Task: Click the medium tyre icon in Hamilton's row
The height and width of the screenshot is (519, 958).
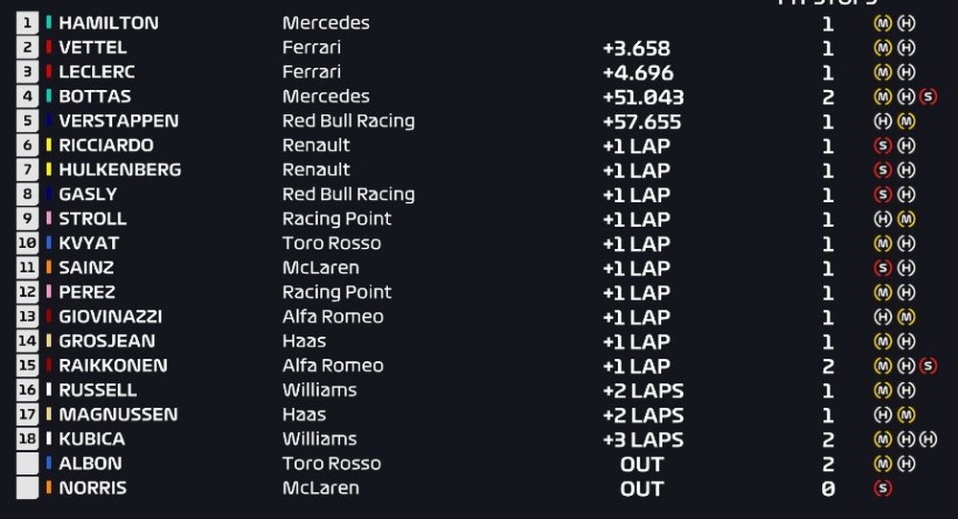Action: point(882,23)
